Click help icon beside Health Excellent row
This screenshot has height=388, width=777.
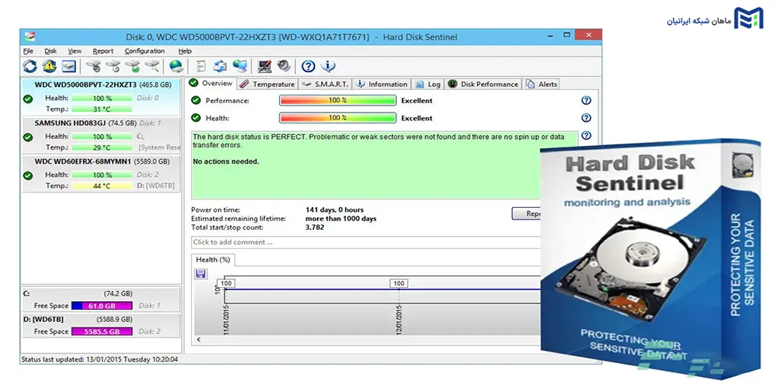586,118
